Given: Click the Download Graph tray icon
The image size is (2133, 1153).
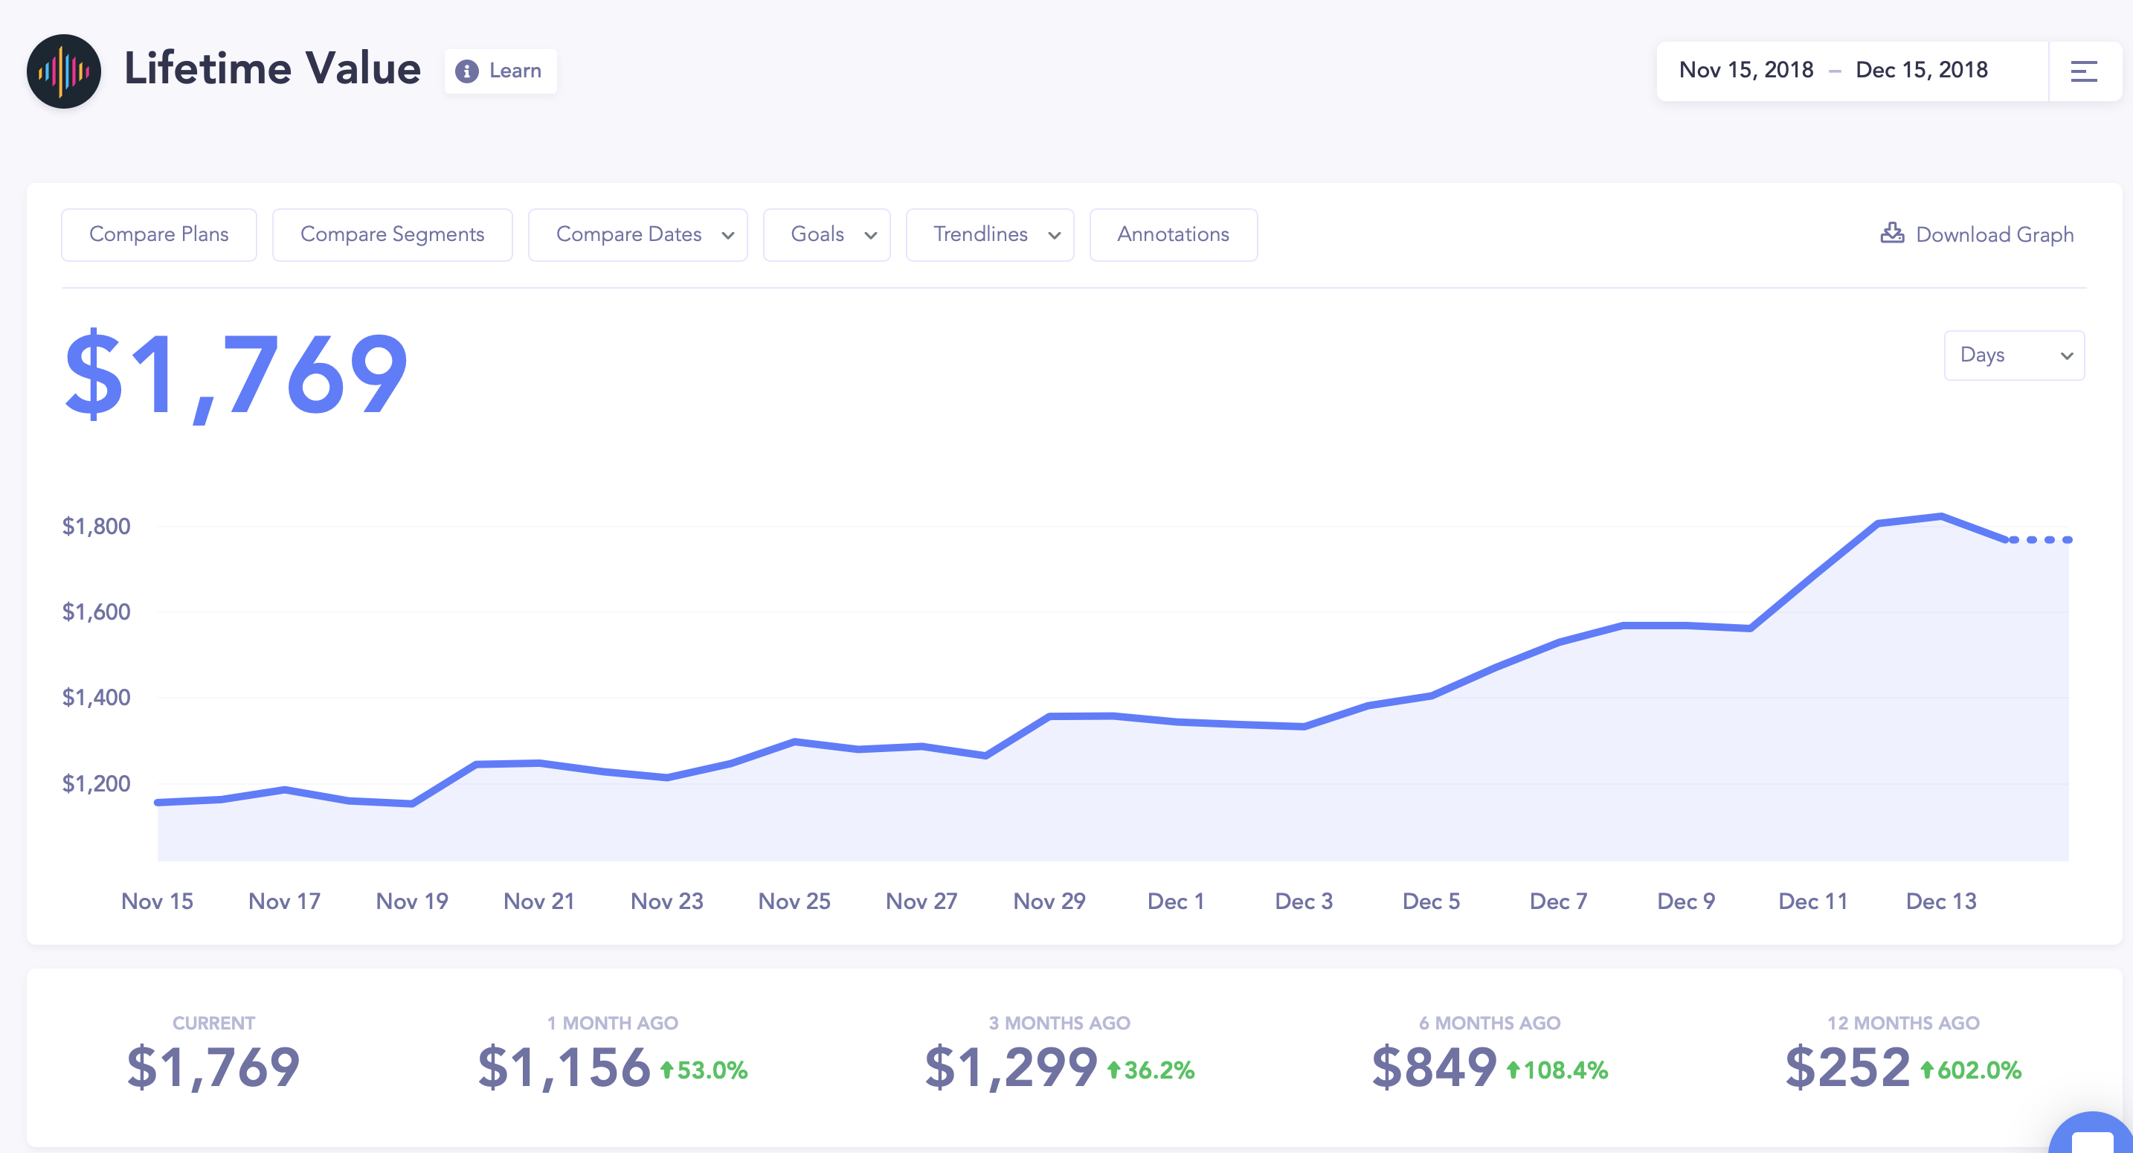Looking at the screenshot, I should (x=1892, y=233).
